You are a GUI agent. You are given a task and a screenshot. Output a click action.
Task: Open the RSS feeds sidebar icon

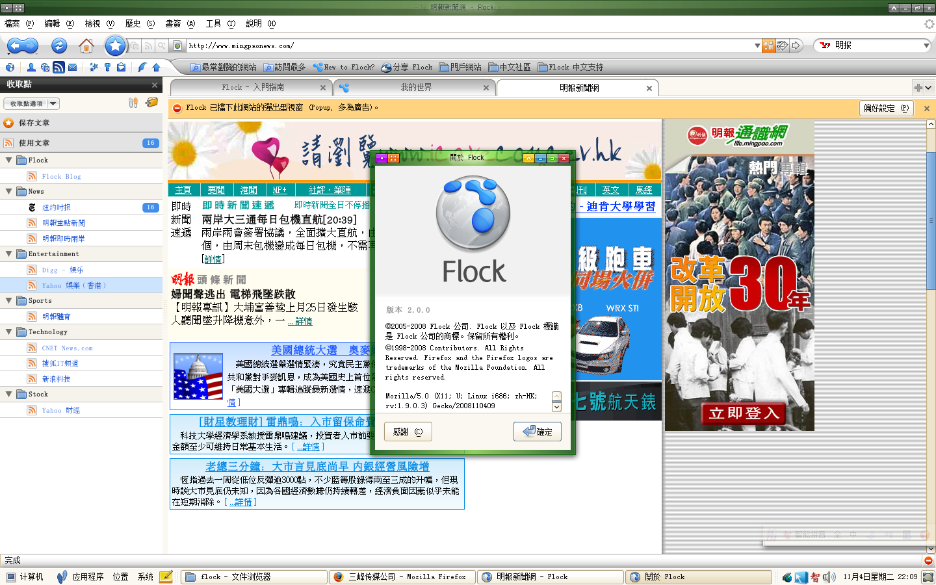58,67
